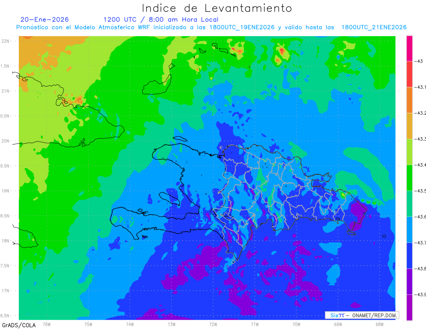
Task: Click the '-43.4' color scale label
Action: coord(420,165)
